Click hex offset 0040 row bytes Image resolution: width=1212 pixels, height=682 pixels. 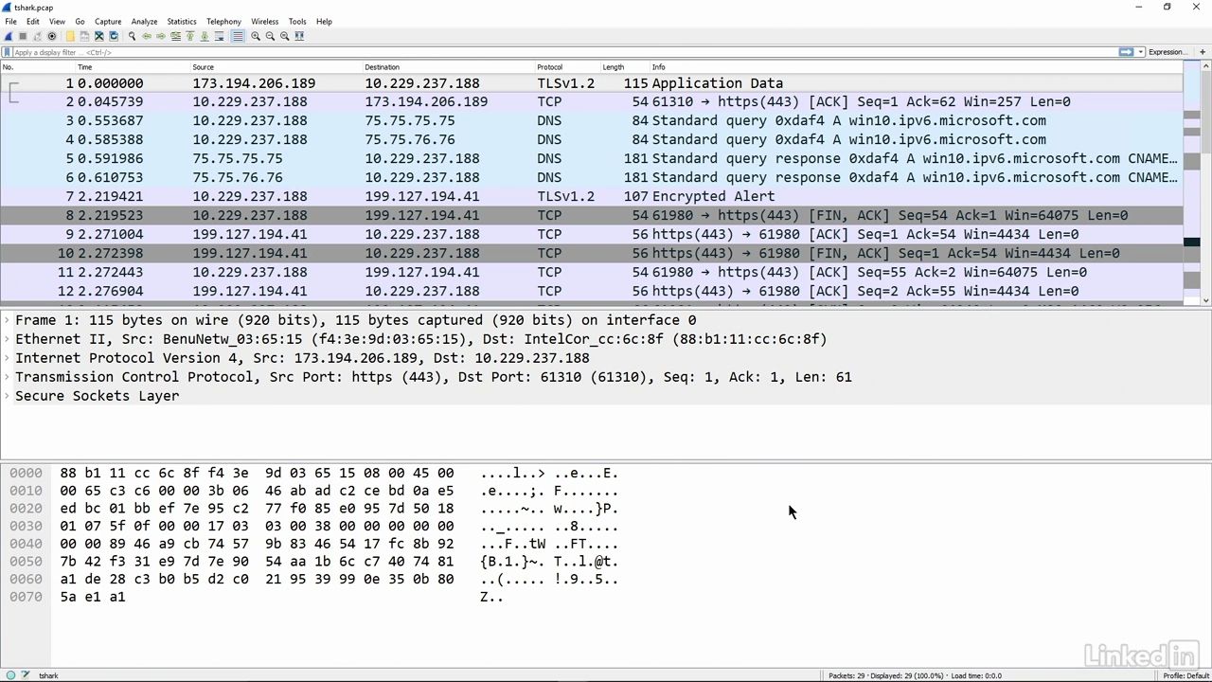coord(257,544)
